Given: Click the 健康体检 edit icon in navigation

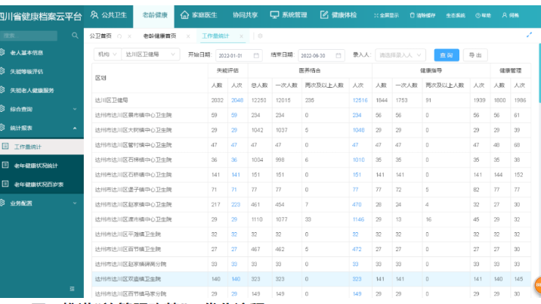Looking at the screenshot, I should pos(324,14).
